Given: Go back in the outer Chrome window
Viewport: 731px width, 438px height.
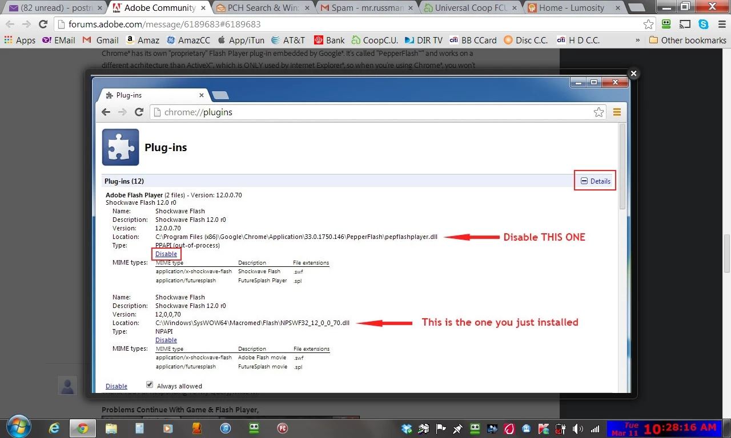Looking at the screenshot, I should (x=10, y=25).
